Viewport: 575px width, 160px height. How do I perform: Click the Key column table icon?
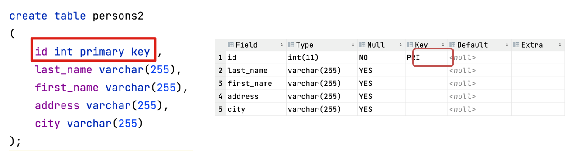click(x=410, y=45)
